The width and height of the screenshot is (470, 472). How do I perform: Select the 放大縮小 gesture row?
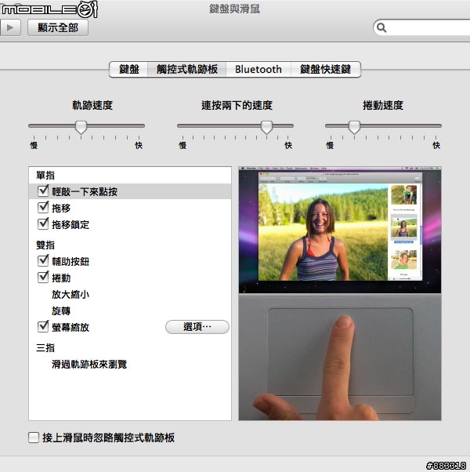130,294
